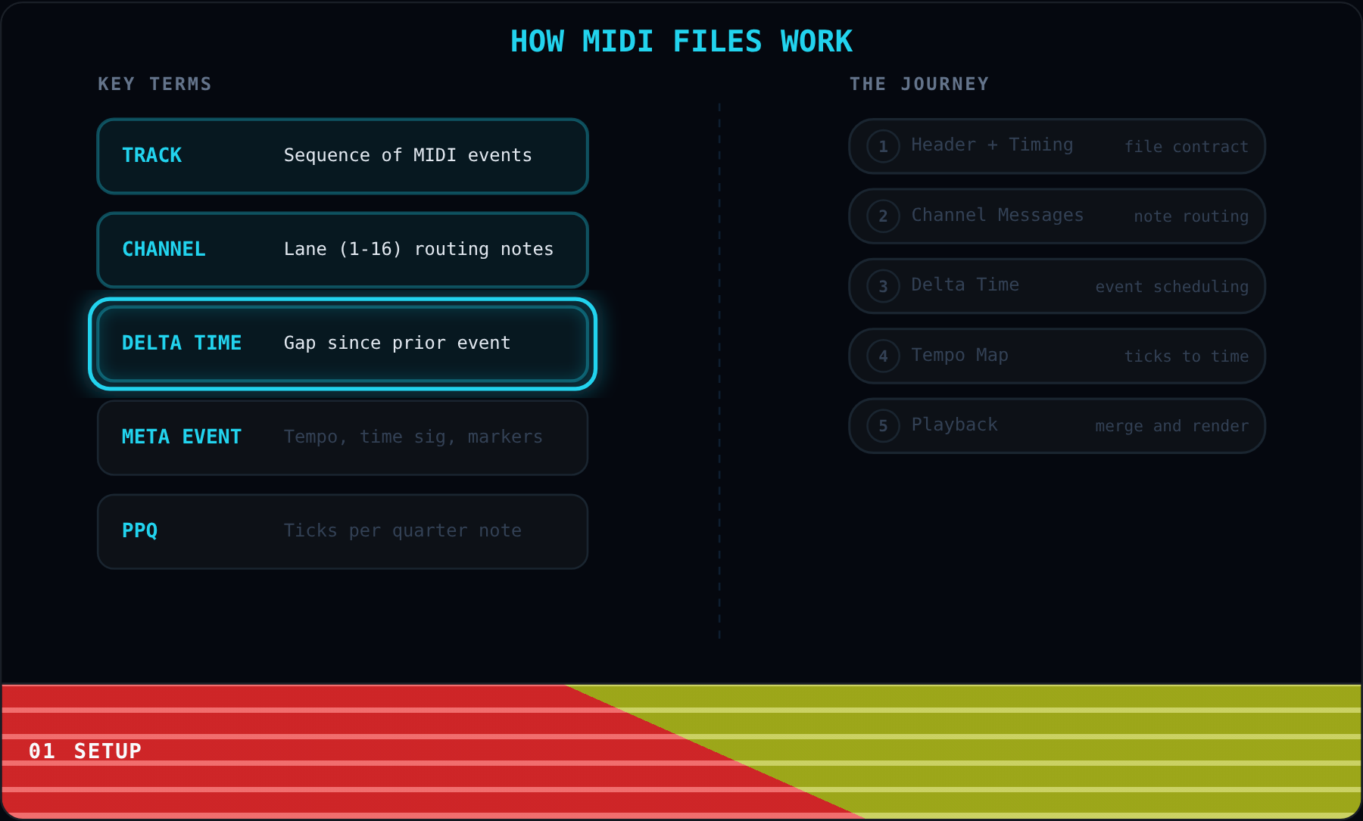Click the step 4 circle badge
1363x821 pixels.
pos(883,356)
